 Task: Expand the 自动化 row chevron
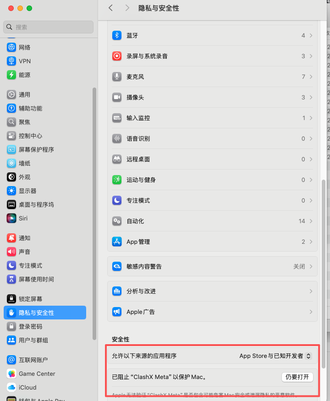point(311,221)
